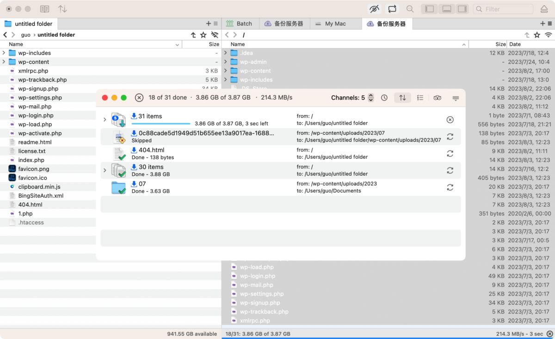The width and height of the screenshot is (555, 339).
Task: Toggle the right panel layout button
Action: pos(462,9)
